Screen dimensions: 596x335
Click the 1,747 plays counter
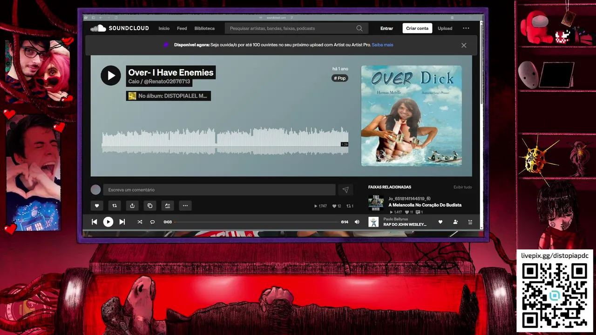point(321,206)
